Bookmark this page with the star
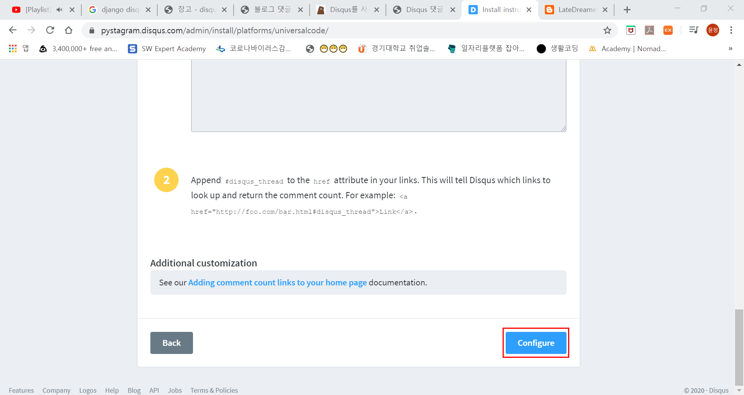This screenshot has height=395, width=744. pos(607,30)
